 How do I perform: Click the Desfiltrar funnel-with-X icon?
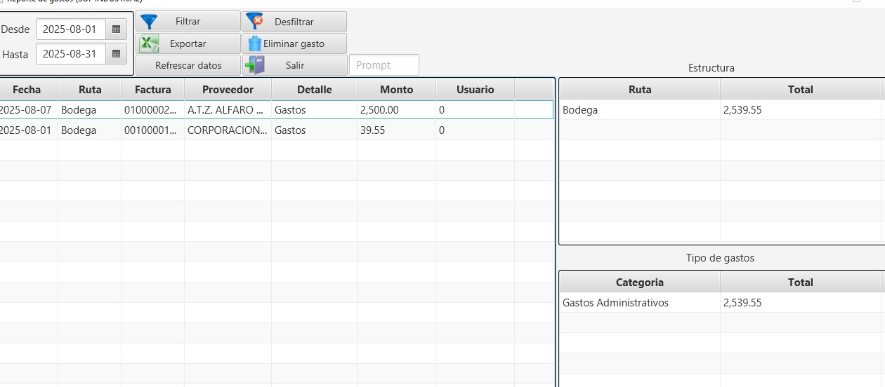pyautogui.click(x=254, y=22)
